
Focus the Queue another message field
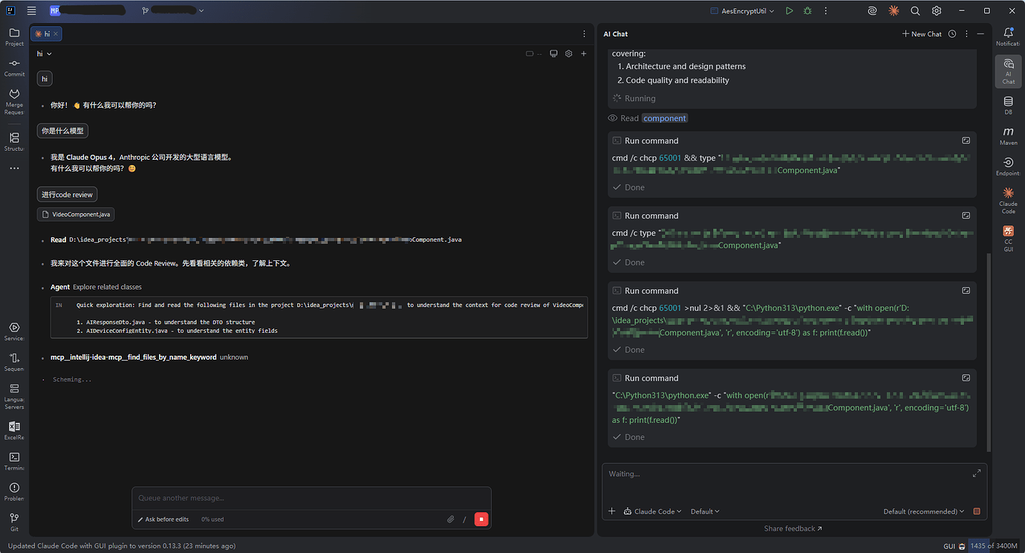(311, 498)
